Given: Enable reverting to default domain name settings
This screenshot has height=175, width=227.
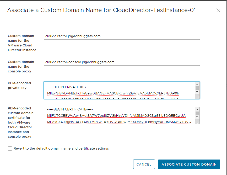Looking at the screenshot, I should (x=10, y=148).
